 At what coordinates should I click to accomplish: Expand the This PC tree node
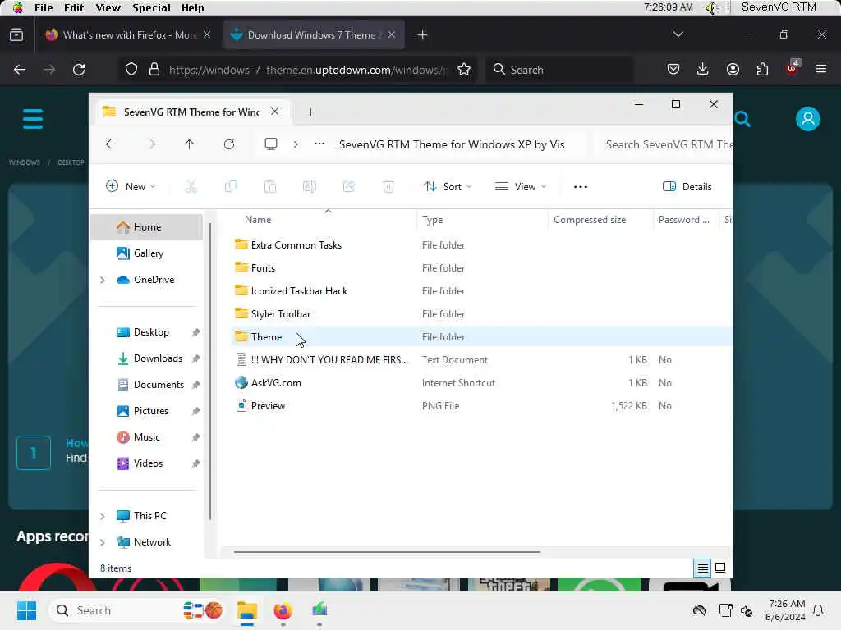coord(103,516)
